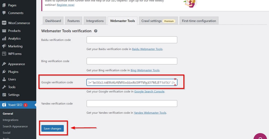
Task: Switch to the Features tab
Action: pos(73,21)
